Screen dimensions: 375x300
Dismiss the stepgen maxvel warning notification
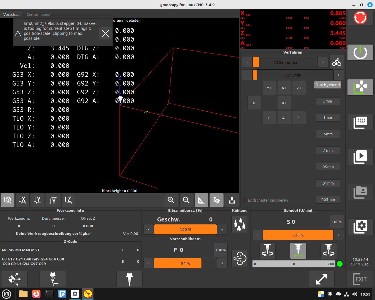coord(105,33)
